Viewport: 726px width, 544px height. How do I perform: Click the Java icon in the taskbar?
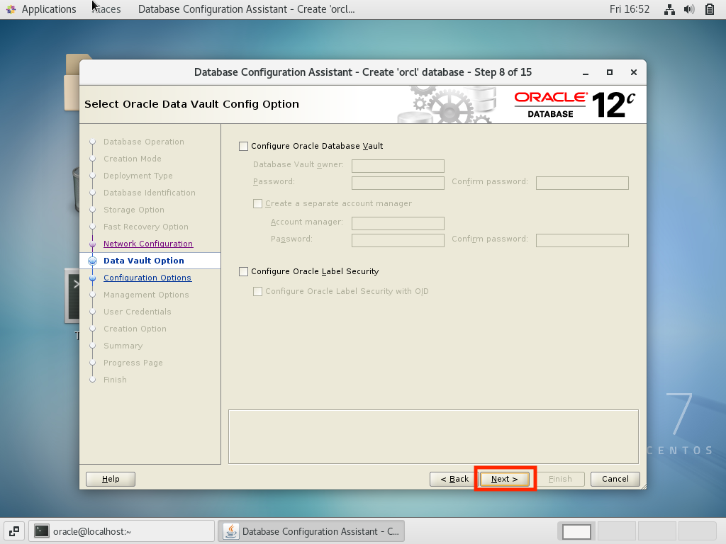[x=231, y=531]
